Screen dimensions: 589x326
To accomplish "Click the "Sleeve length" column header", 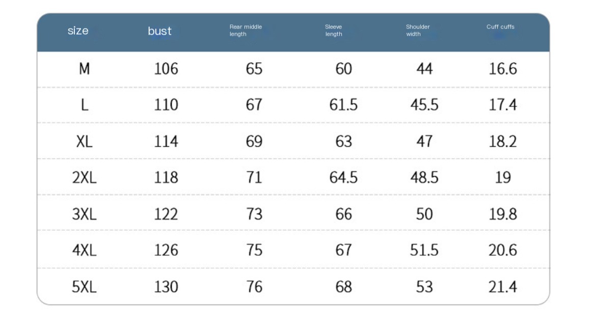I will (334, 31).
